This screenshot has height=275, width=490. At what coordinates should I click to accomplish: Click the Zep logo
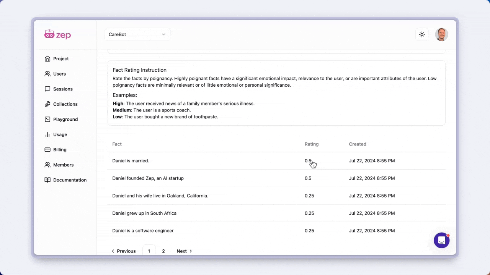tap(57, 34)
